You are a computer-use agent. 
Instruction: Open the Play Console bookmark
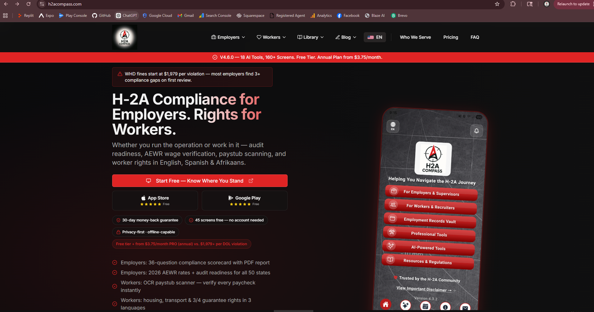73,15
